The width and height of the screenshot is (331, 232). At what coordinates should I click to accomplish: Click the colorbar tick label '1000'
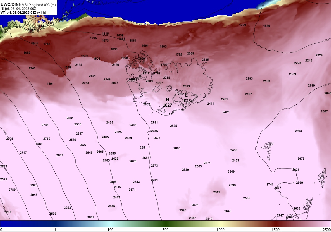tap(221, 230)
